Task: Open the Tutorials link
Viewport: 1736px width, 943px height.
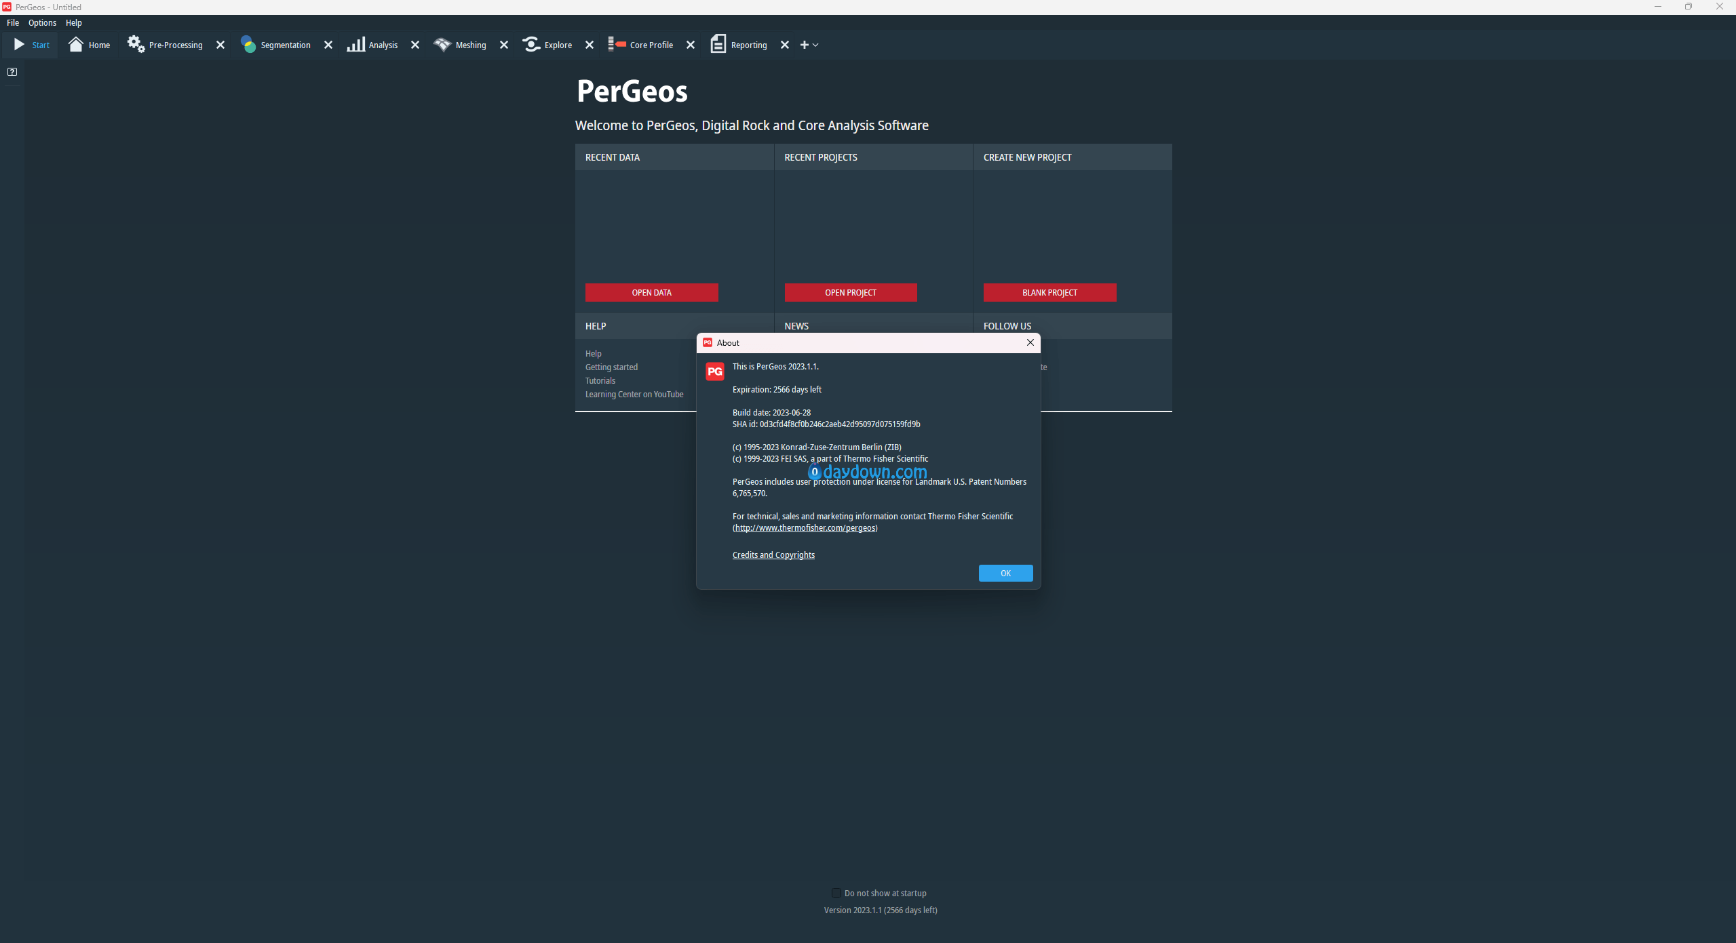Action: click(600, 381)
